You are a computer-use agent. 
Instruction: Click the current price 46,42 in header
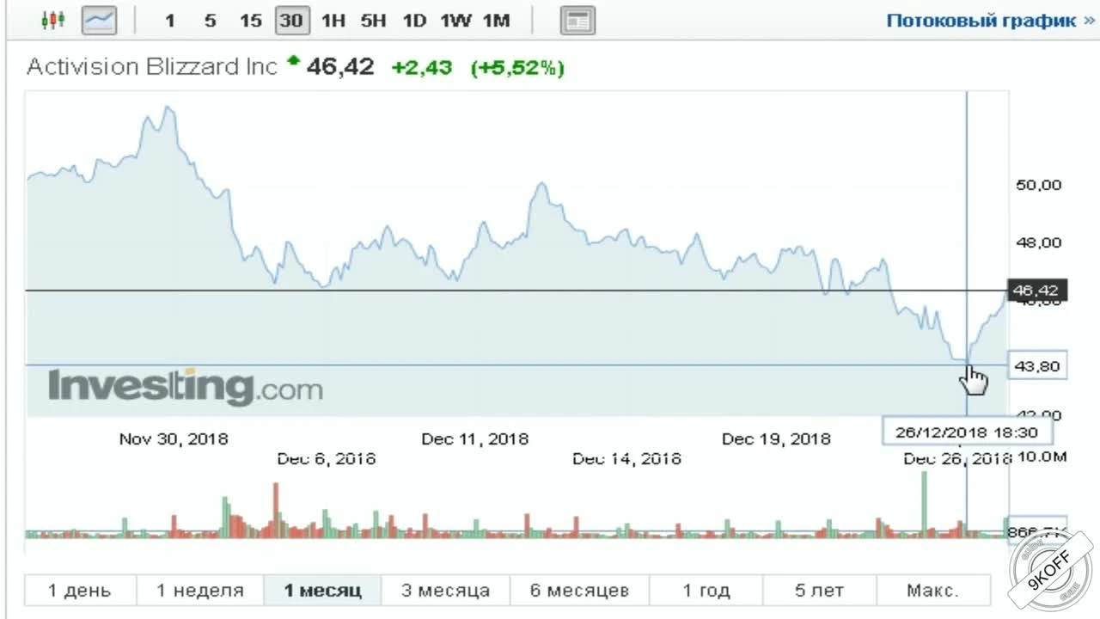[340, 67]
